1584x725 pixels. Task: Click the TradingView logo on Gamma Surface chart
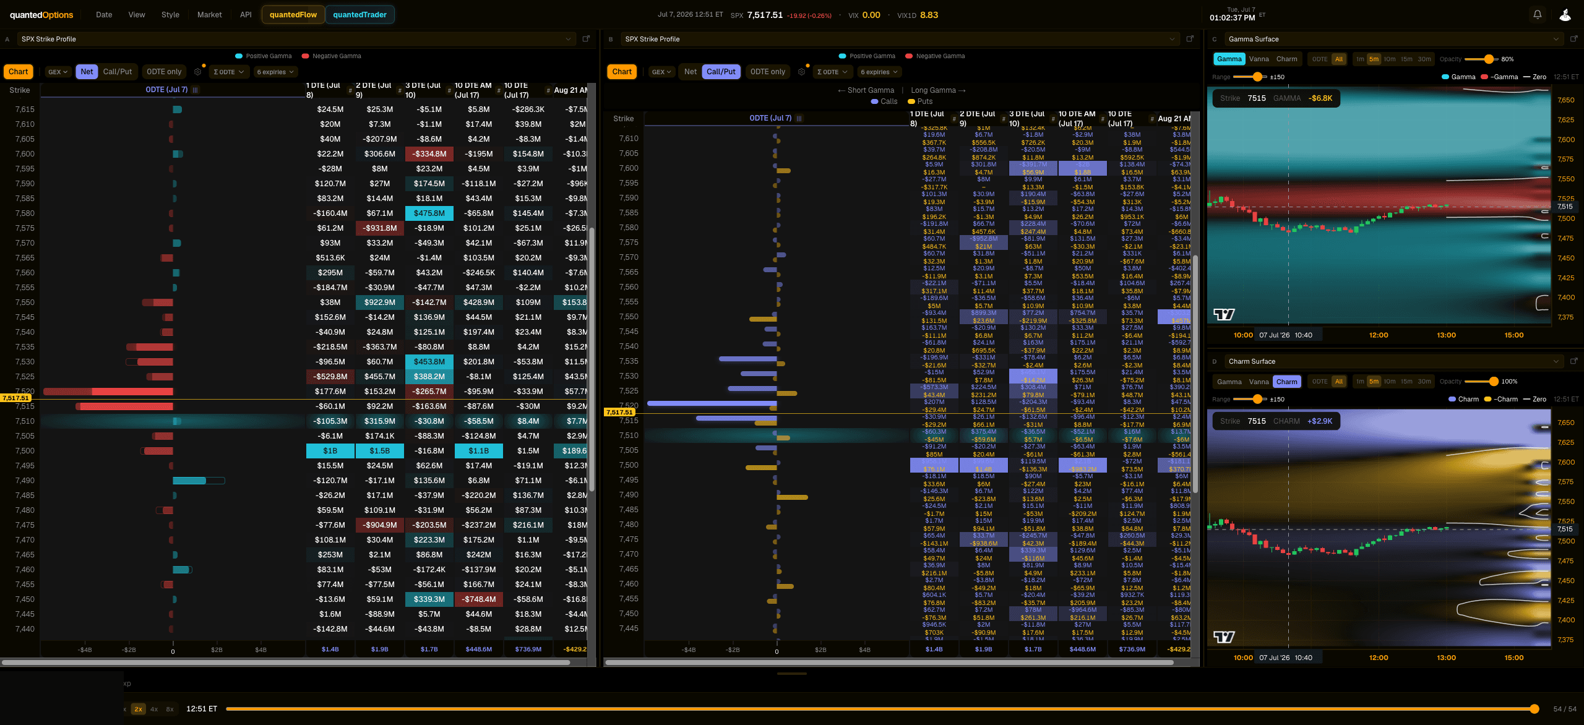tap(1224, 314)
